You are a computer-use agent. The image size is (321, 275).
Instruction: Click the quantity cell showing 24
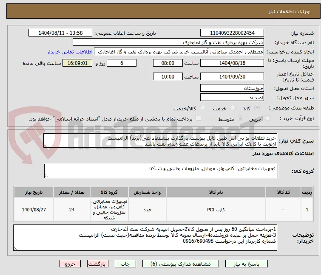[72, 210]
